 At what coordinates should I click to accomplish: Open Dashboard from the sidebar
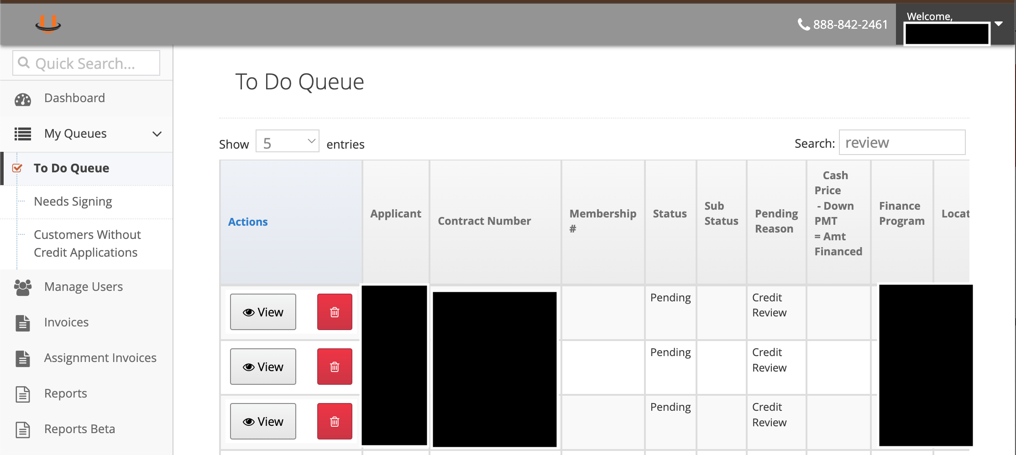click(x=74, y=98)
